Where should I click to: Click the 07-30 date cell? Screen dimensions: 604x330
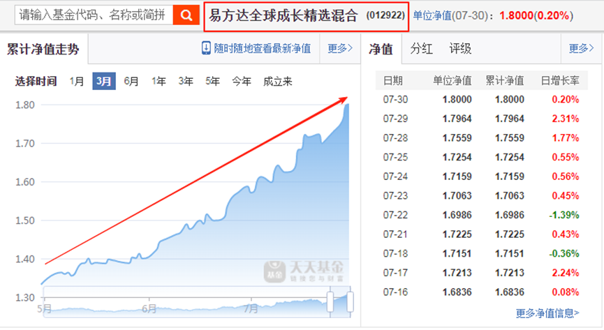(x=396, y=99)
